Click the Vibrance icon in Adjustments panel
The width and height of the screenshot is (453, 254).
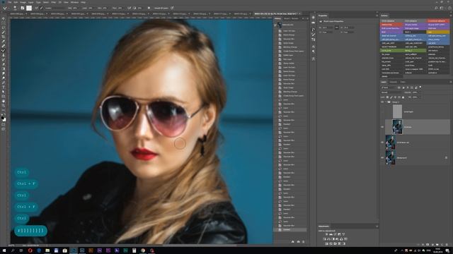(343, 234)
